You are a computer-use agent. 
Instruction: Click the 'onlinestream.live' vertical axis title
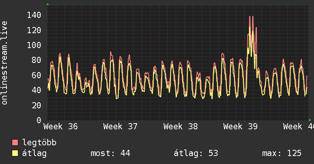click(x=4, y=63)
